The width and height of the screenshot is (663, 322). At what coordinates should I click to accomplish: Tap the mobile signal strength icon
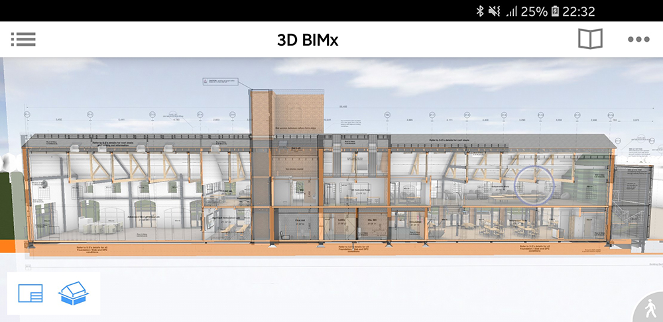coord(511,11)
